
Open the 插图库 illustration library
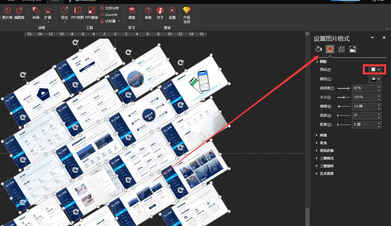point(19,13)
